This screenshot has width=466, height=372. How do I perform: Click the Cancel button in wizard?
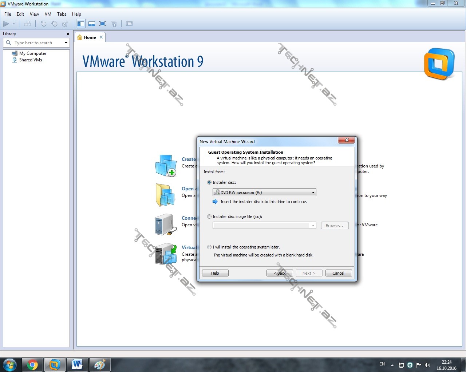click(338, 273)
